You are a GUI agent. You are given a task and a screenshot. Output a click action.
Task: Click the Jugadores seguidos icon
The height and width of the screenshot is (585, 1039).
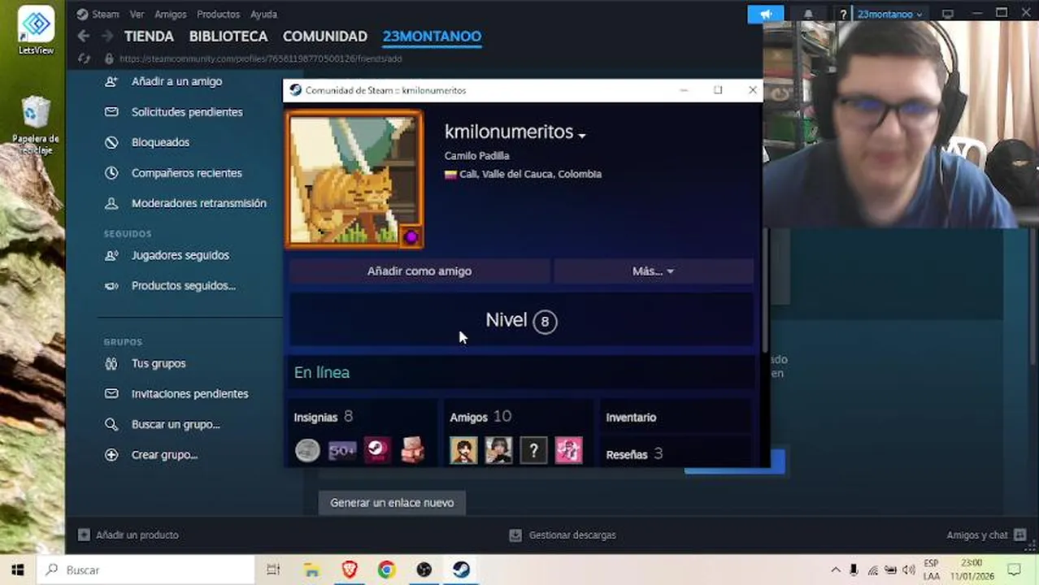[111, 255]
